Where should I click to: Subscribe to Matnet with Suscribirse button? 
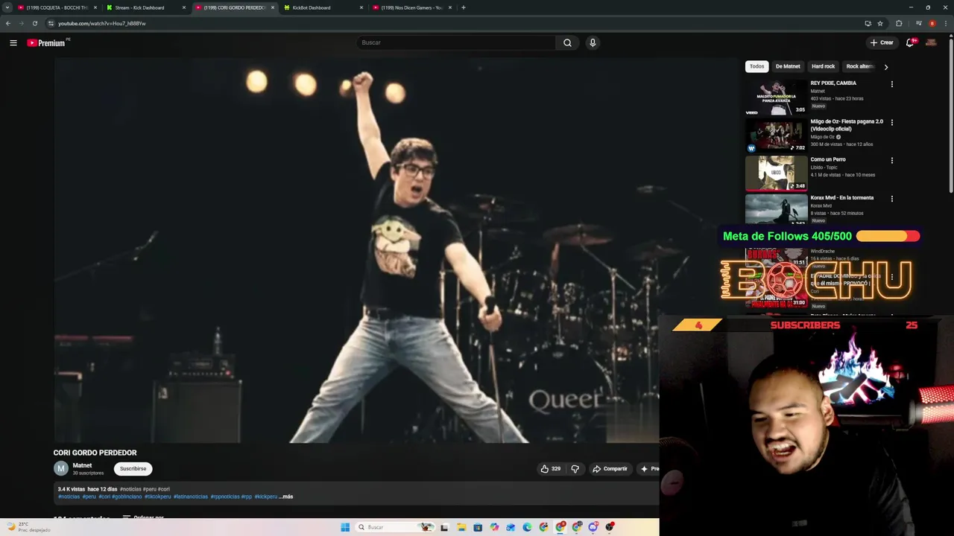(133, 468)
